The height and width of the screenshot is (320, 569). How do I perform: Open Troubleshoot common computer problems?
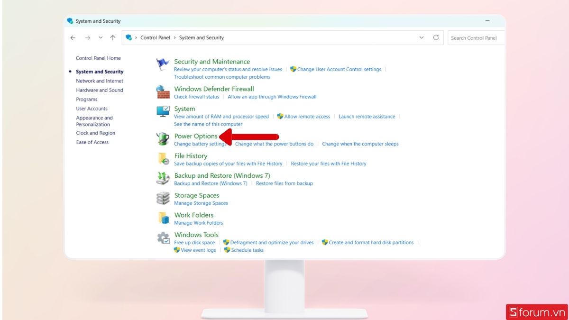coord(222,77)
